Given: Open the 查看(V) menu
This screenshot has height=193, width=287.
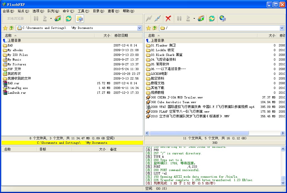Looking at the screenshot, I should click(113, 11).
